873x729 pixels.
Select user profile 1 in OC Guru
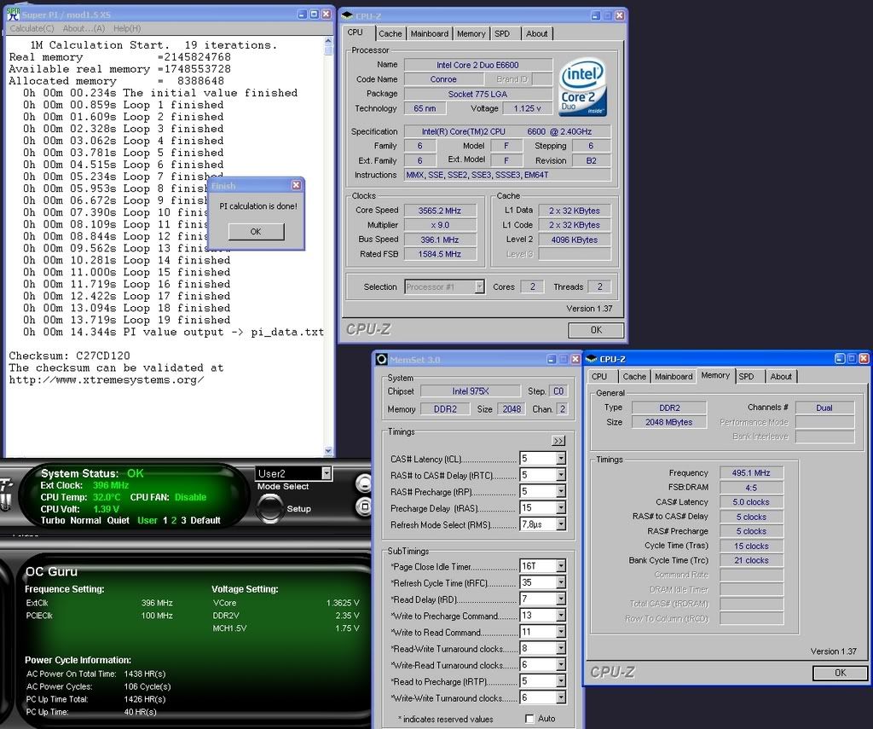tap(165, 520)
